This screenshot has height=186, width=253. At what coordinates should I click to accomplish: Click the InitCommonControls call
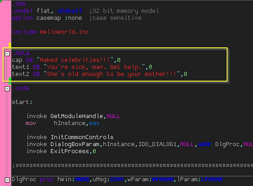click(82, 137)
